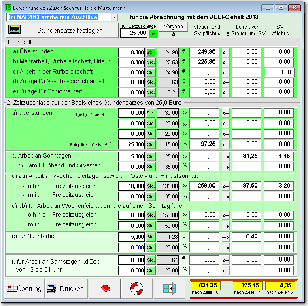308x306 pixels.
Task: Click the 1,15 SV-pflichtig value
Action: point(279,156)
